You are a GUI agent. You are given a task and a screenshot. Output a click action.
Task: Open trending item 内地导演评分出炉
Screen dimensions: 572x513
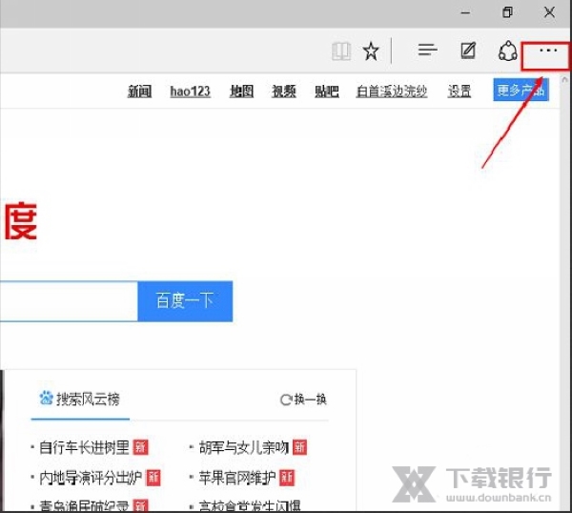91,478
